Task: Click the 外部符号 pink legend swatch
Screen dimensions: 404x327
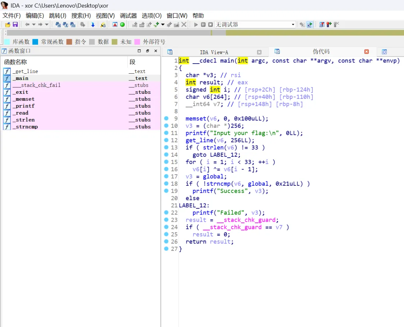Action: 137,42
